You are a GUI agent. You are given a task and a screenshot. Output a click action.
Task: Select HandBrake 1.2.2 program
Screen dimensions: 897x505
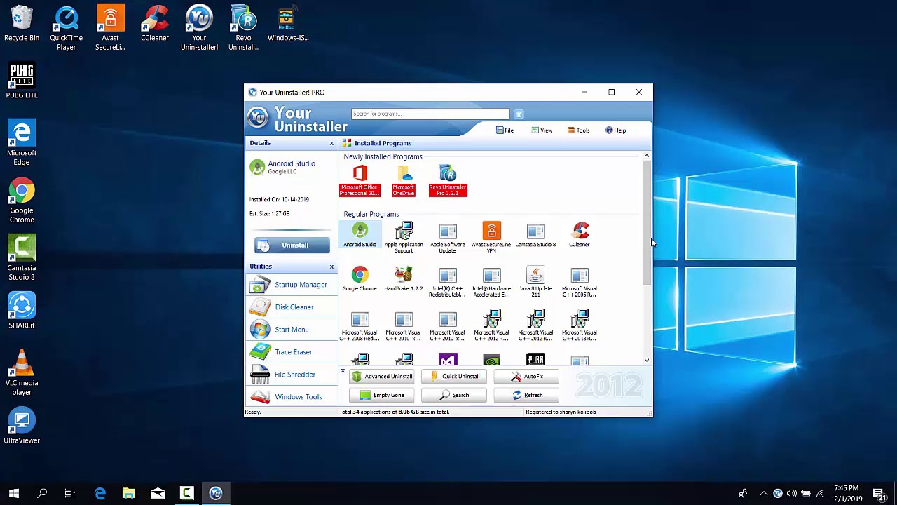[x=404, y=279]
